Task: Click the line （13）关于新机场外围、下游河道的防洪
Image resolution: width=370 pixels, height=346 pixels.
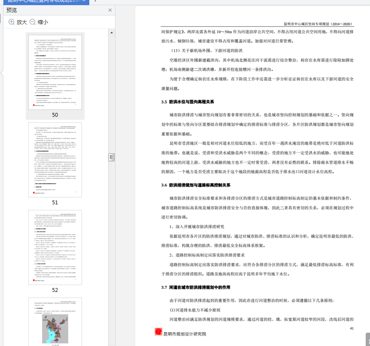Action: 206,51
